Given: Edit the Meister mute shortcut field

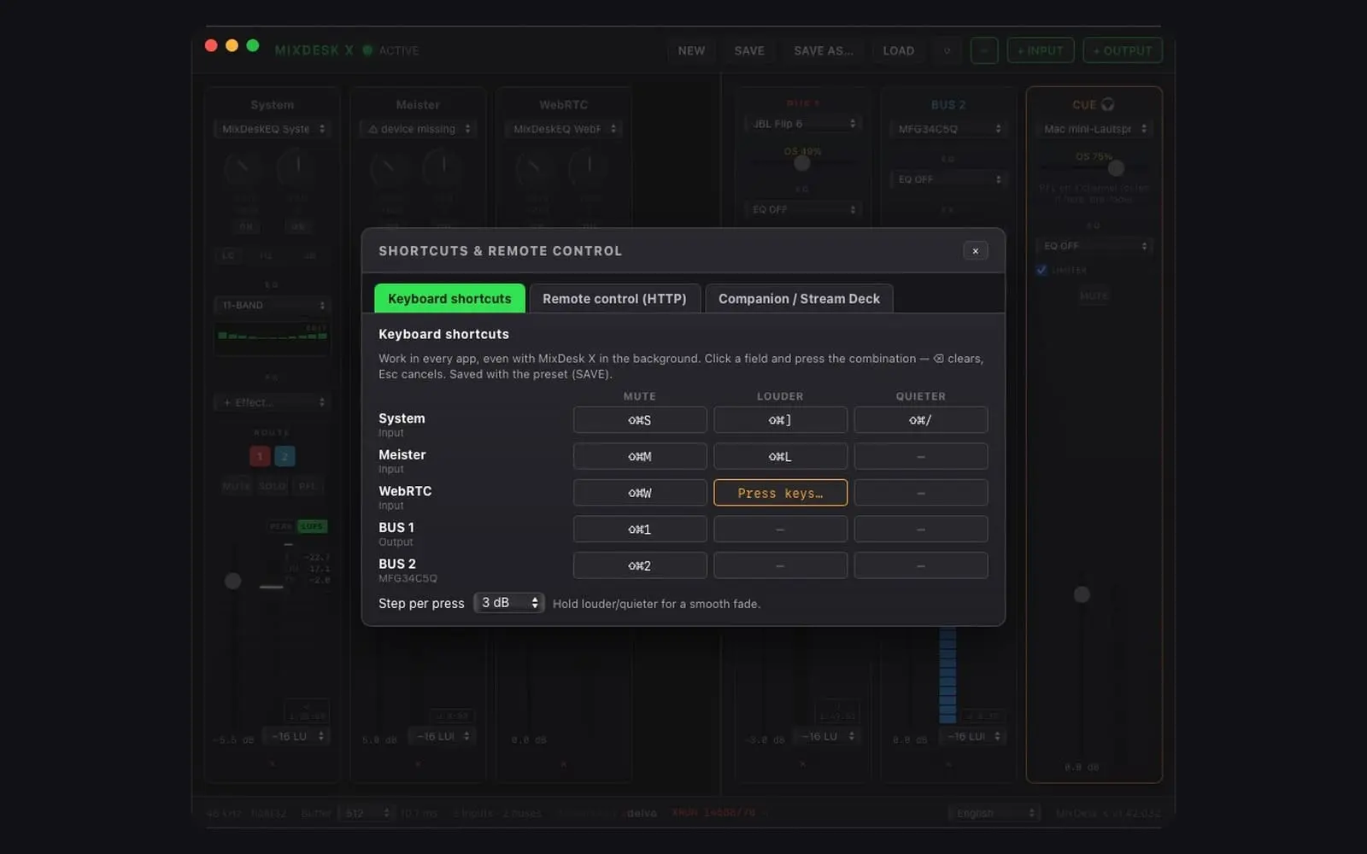Looking at the screenshot, I should [640, 456].
